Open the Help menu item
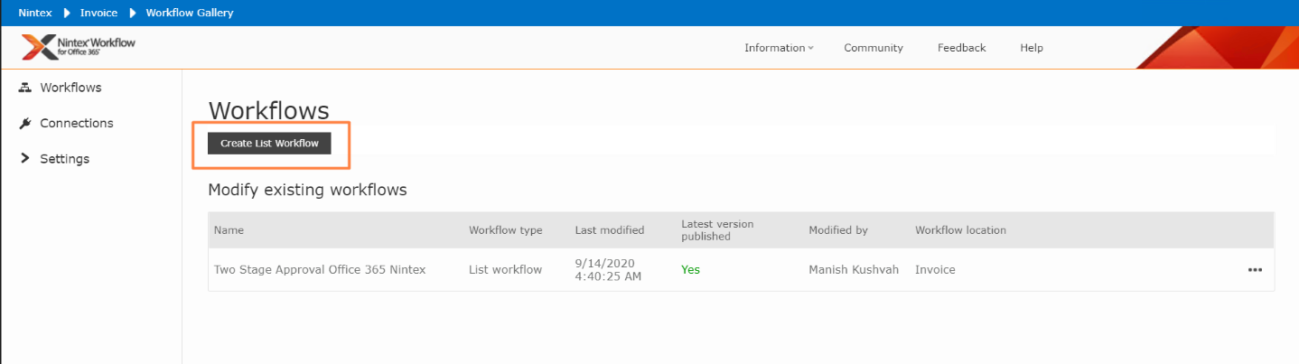The width and height of the screenshot is (1299, 364). (1032, 48)
